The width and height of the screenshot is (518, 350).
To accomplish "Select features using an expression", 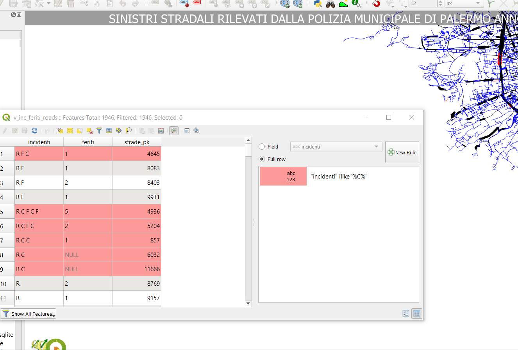I will click(x=60, y=131).
